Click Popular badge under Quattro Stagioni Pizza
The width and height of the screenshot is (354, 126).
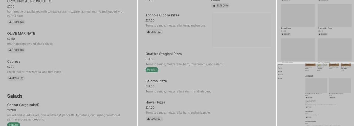click(x=152, y=70)
